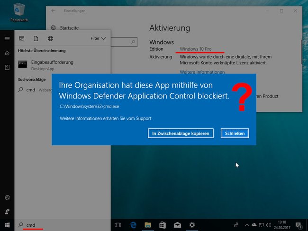Show hidden tray icons chevron
The width and height of the screenshot is (308, 231).
point(247,225)
